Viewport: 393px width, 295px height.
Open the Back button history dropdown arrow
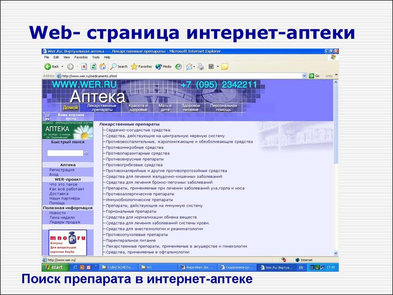click(62, 66)
